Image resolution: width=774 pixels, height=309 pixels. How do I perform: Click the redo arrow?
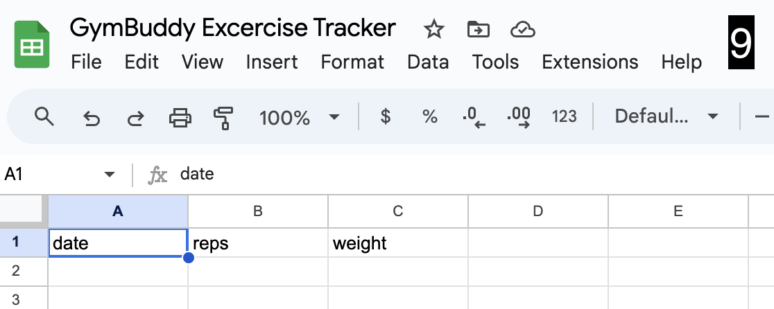pyautogui.click(x=136, y=118)
